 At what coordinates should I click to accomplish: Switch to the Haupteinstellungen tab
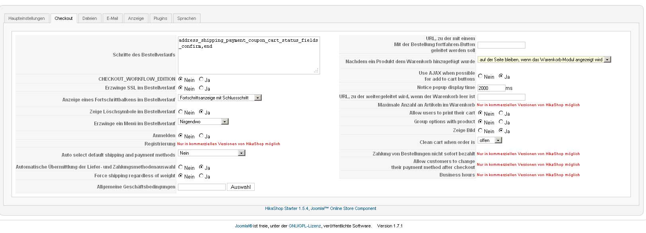27,18
